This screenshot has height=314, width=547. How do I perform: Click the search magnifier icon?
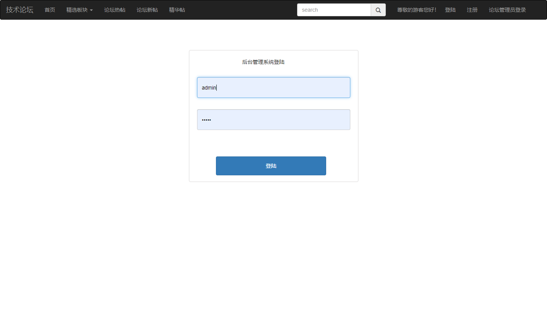tap(378, 10)
